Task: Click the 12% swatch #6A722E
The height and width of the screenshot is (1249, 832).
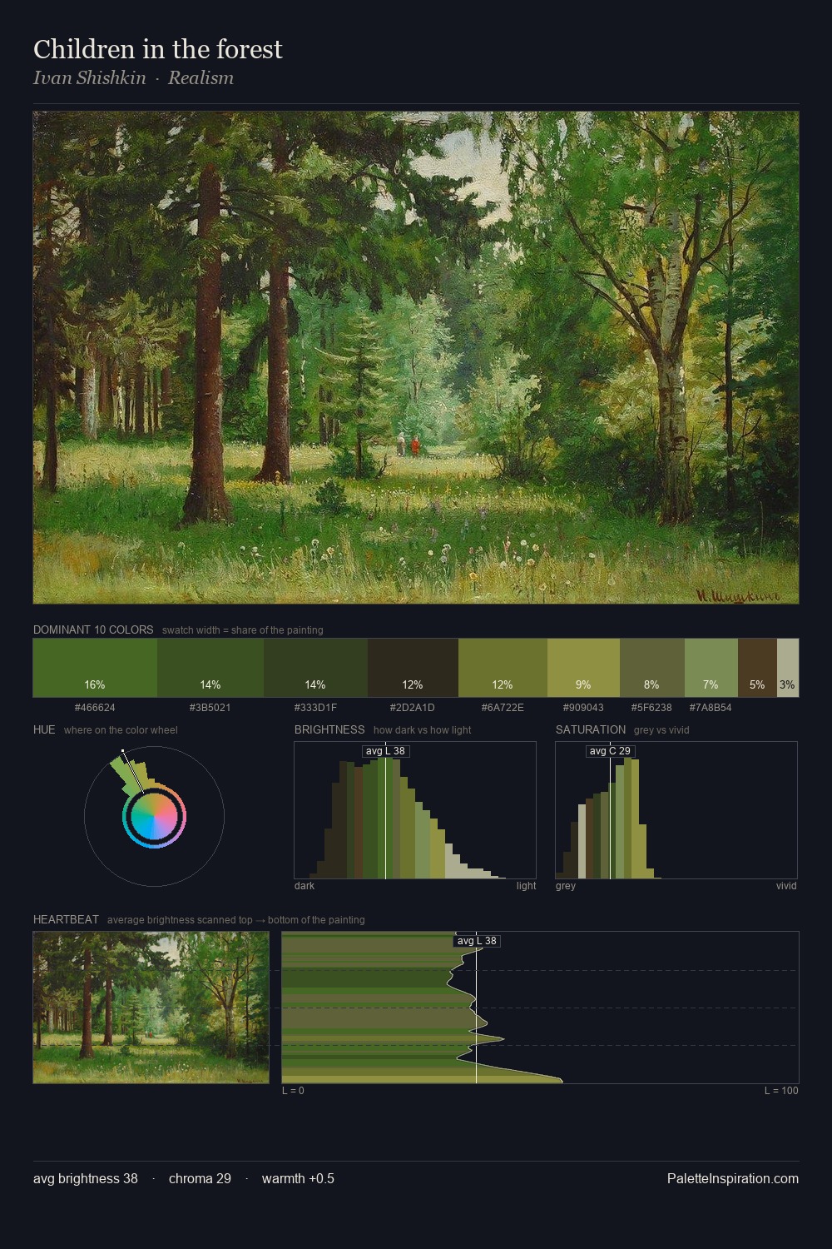Action: point(503,668)
